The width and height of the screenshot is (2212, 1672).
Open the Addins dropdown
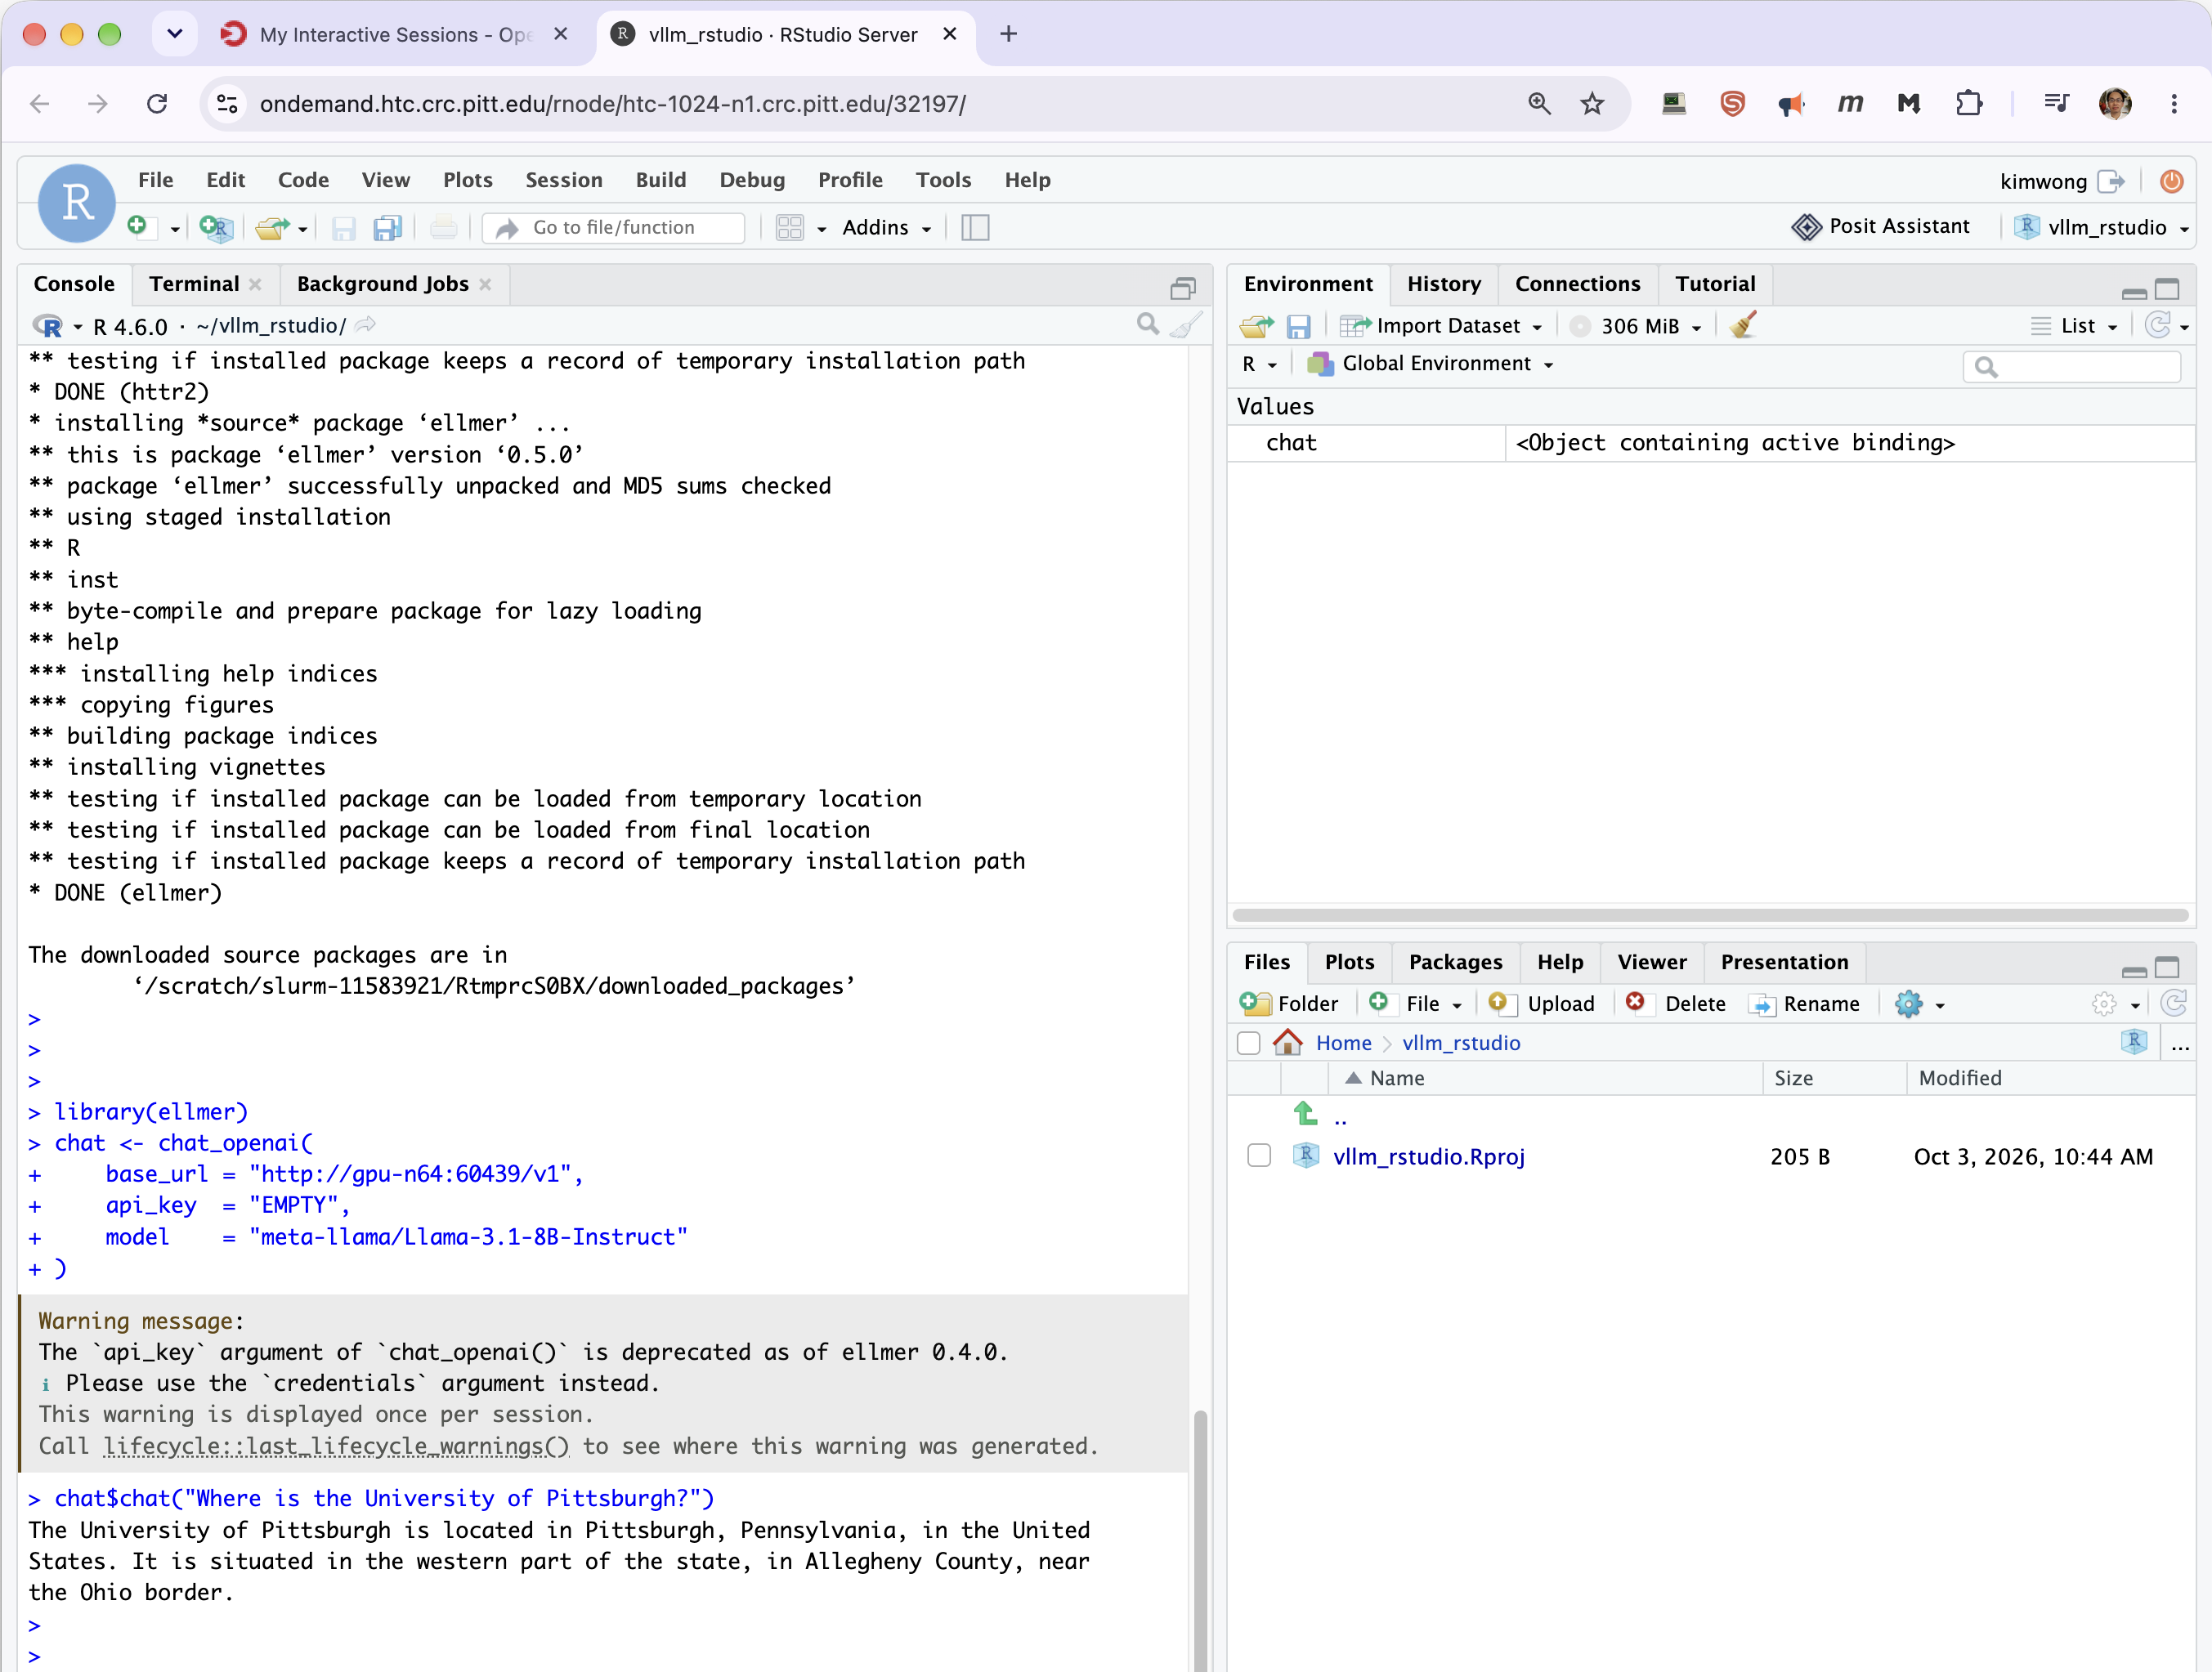(886, 228)
